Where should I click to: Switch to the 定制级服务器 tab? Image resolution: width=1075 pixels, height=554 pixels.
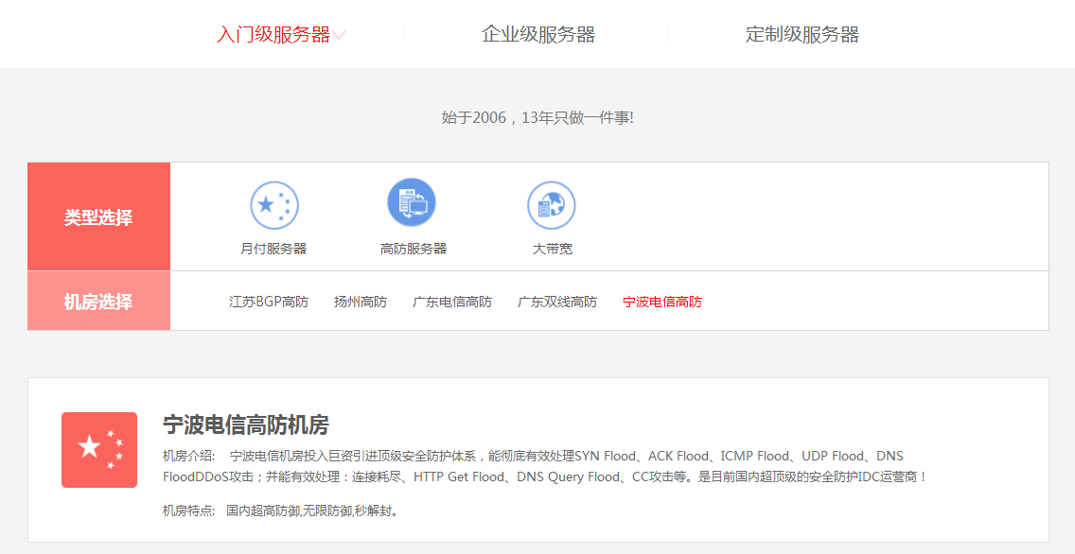point(802,35)
